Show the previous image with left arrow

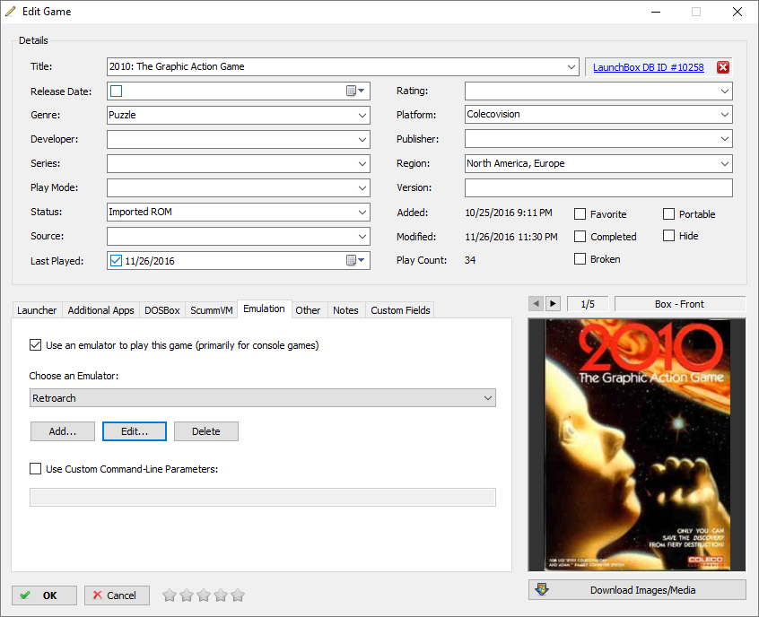coord(536,303)
